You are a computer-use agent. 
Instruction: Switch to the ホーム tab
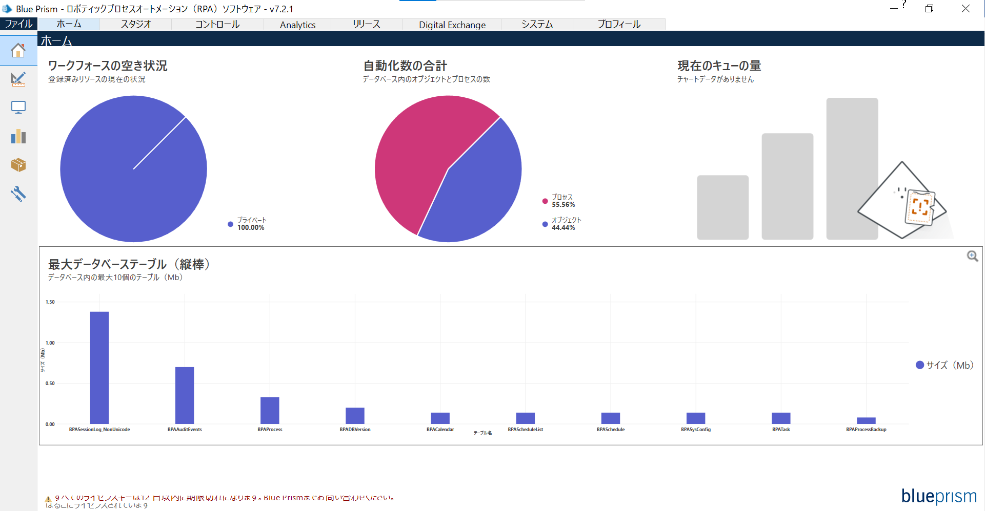69,24
